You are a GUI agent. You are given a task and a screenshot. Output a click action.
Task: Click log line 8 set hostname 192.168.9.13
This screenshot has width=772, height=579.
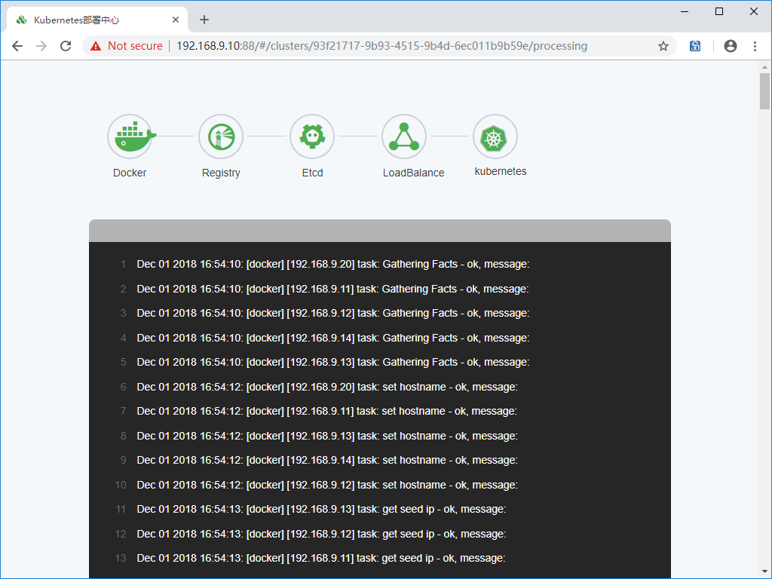click(327, 436)
